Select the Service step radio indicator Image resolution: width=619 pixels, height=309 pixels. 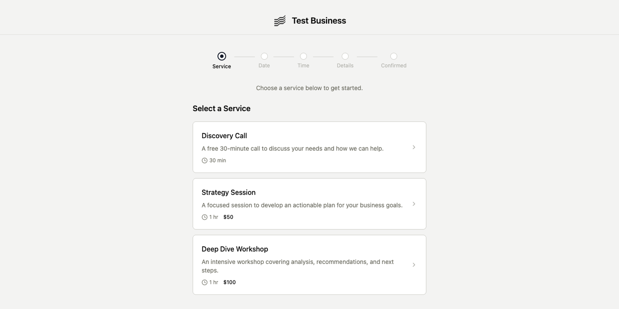pos(222,56)
